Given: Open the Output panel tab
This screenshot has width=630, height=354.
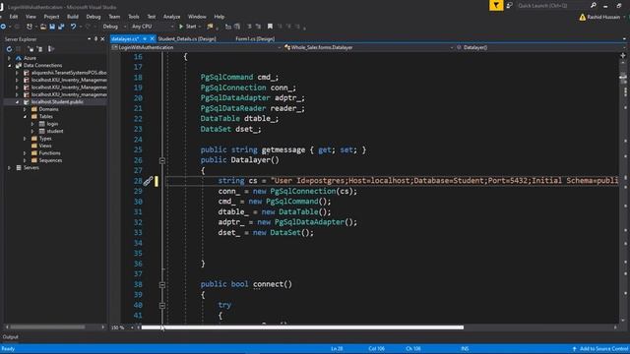Looking at the screenshot, I should tap(11, 337).
